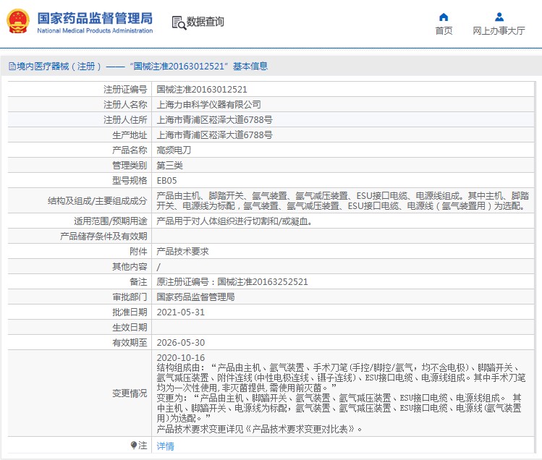Viewport: 542px width, 460px height.
Task: Open the 详情 link
Action: 165,446
